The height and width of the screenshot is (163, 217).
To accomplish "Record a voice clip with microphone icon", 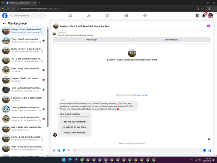I will (x=54, y=150).
